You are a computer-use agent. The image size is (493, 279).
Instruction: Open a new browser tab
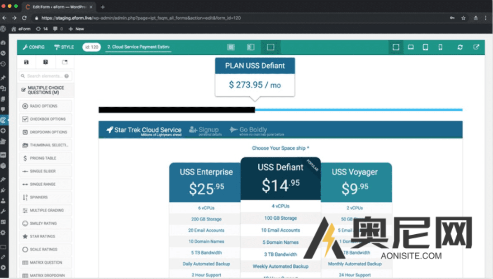(103, 7)
